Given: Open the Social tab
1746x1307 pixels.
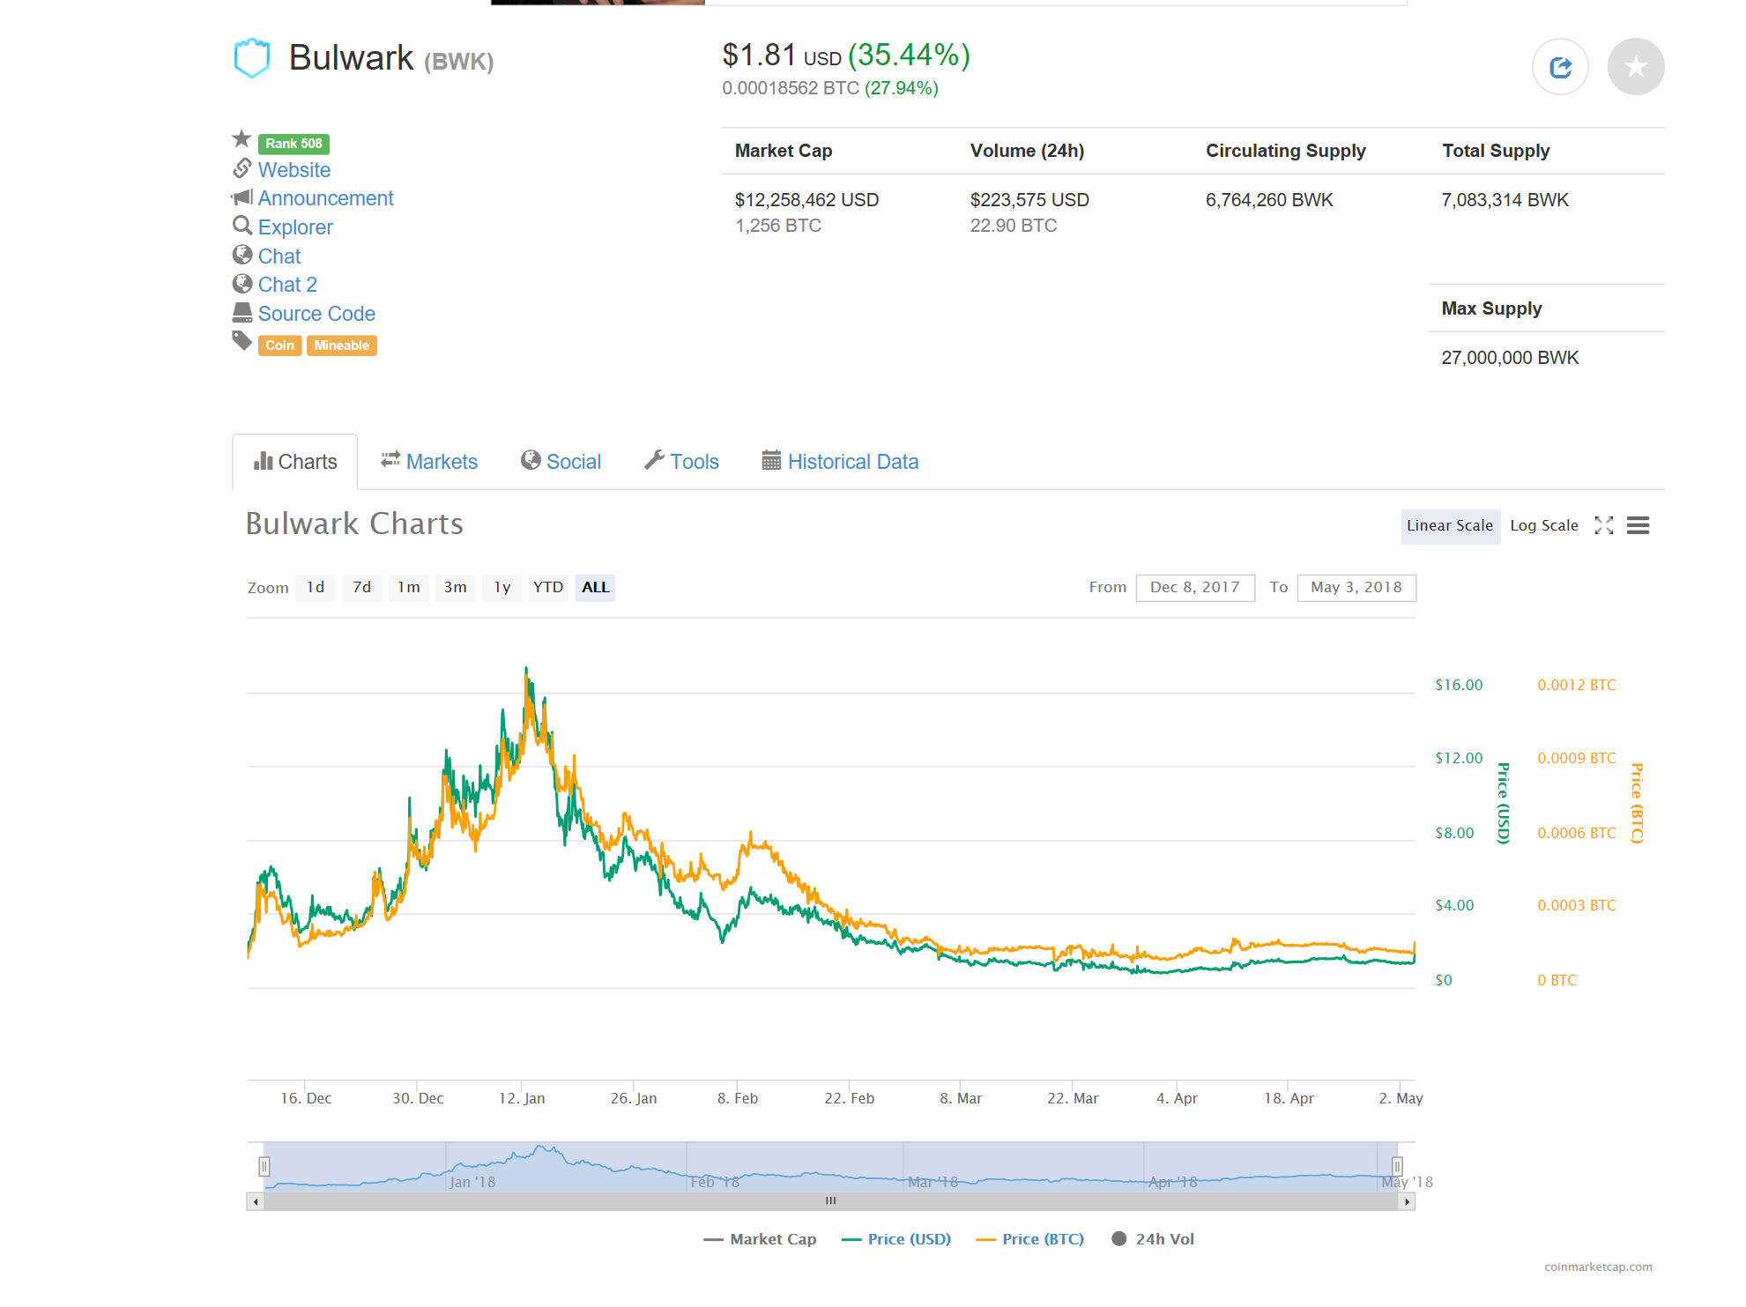Looking at the screenshot, I should pyautogui.click(x=561, y=462).
